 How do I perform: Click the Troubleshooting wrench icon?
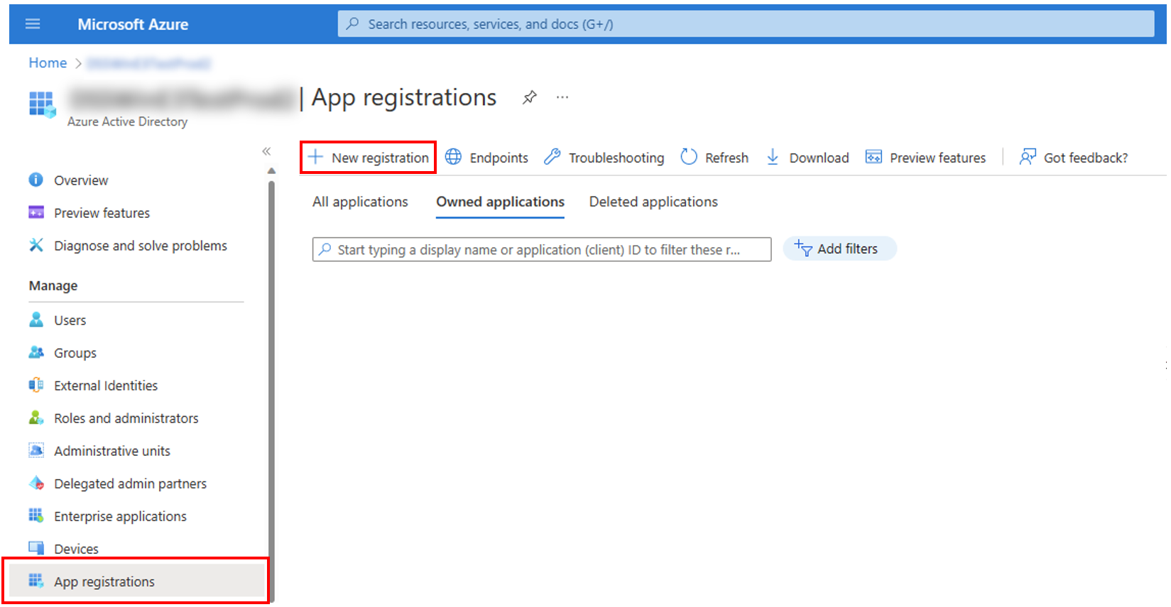click(x=552, y=157)
